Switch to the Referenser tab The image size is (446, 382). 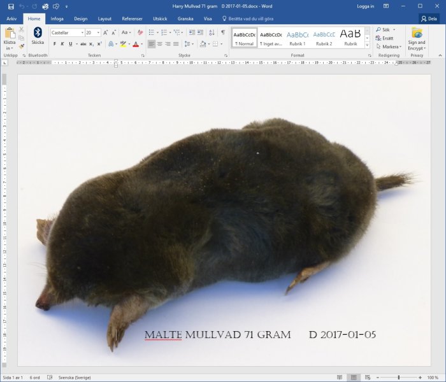[x=132, y=18]
